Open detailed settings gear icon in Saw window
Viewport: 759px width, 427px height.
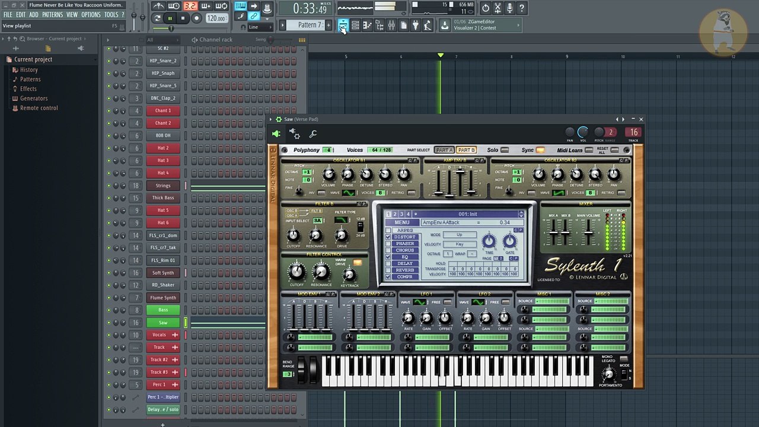coord(294,134)
